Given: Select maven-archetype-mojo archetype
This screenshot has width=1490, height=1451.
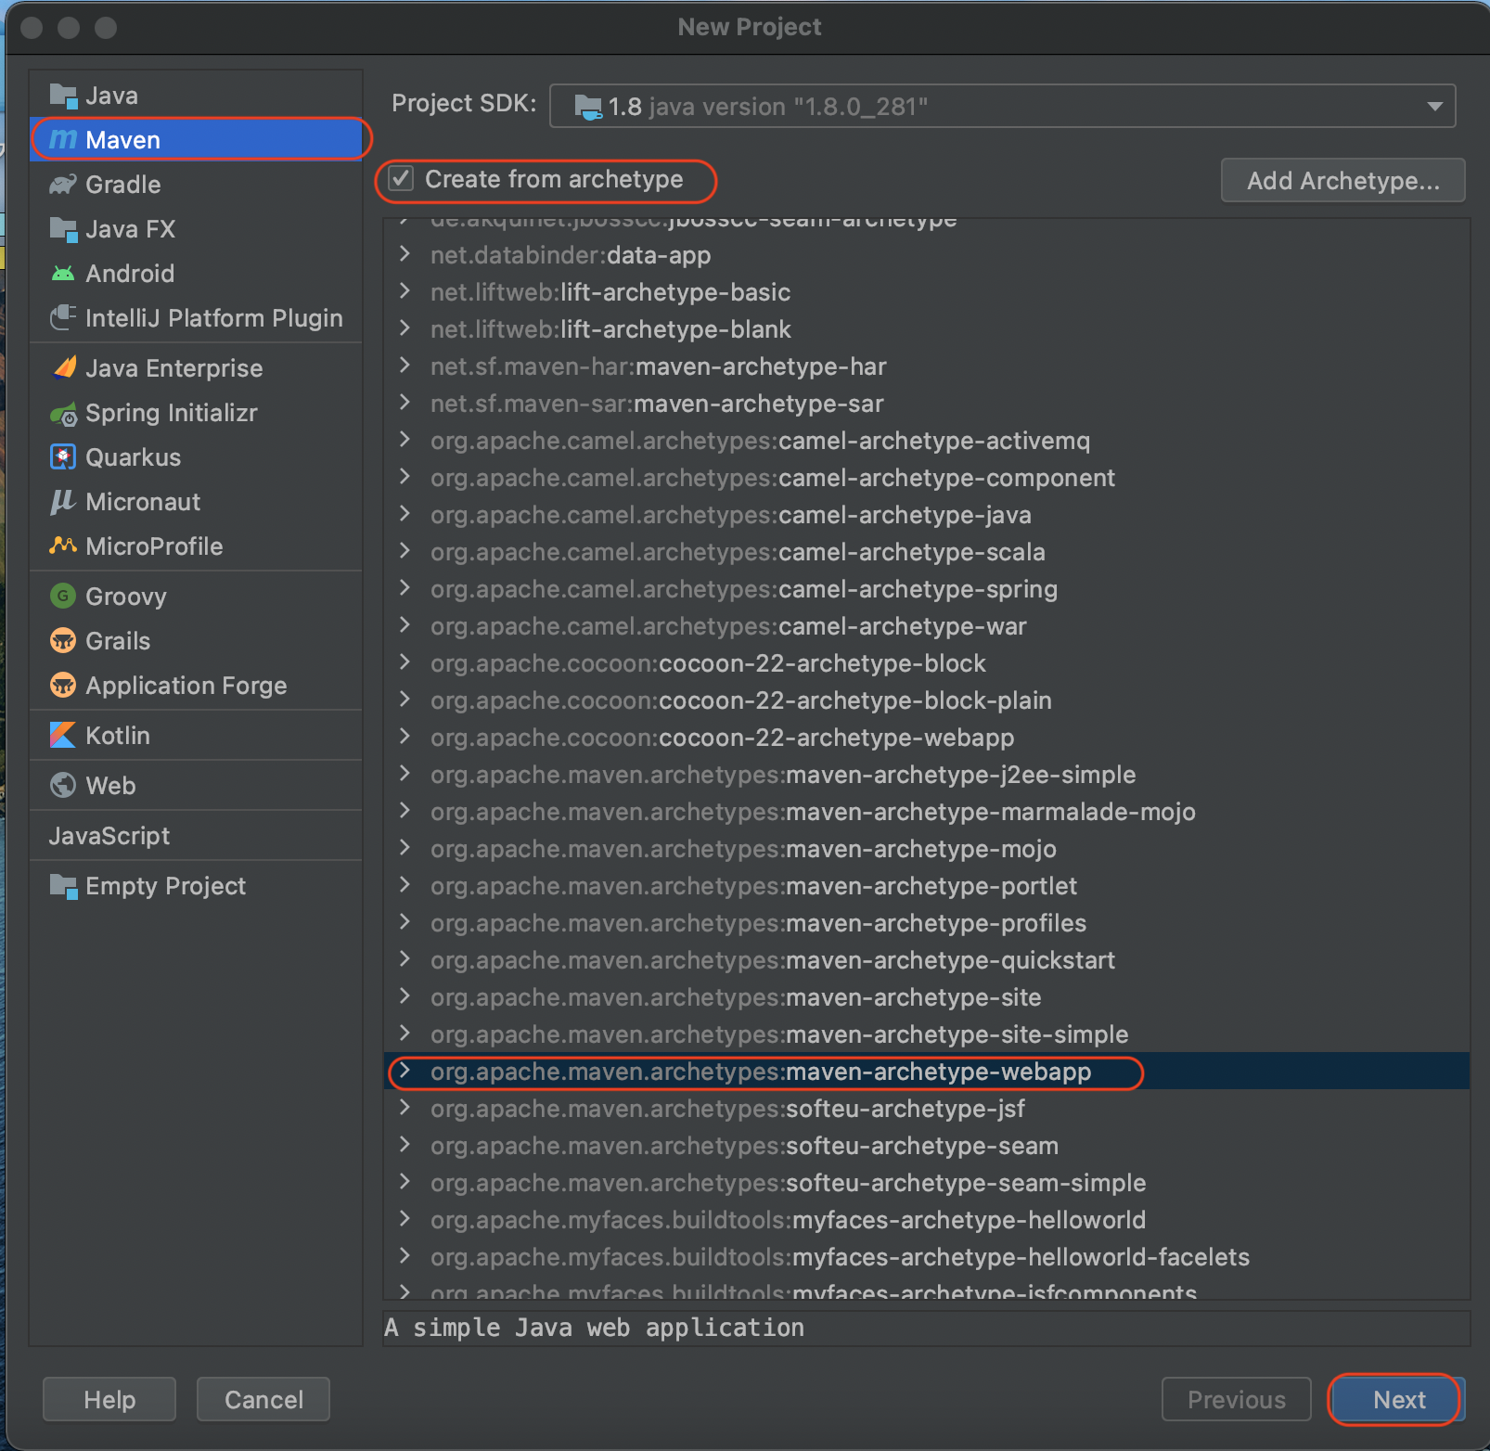Looking at the screenshot, I should tap(926, 849).
